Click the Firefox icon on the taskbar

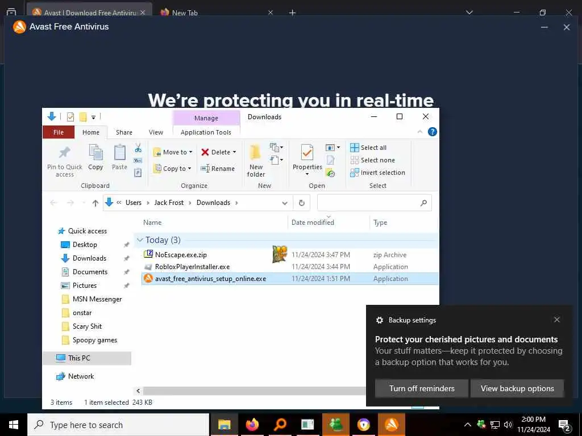click(x=252, y=425)
